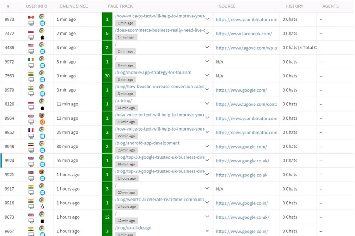Open /blog/ux-ui-design page link
This screenshot has width=355, height=236.
[x=133, y=228]
